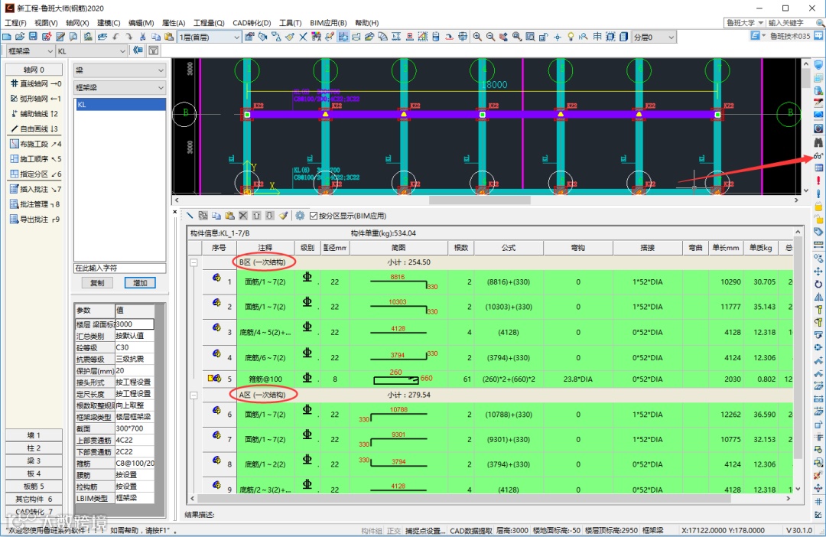Toggle the 按分区显示(BIM应用) checkbox

(314, 216)
